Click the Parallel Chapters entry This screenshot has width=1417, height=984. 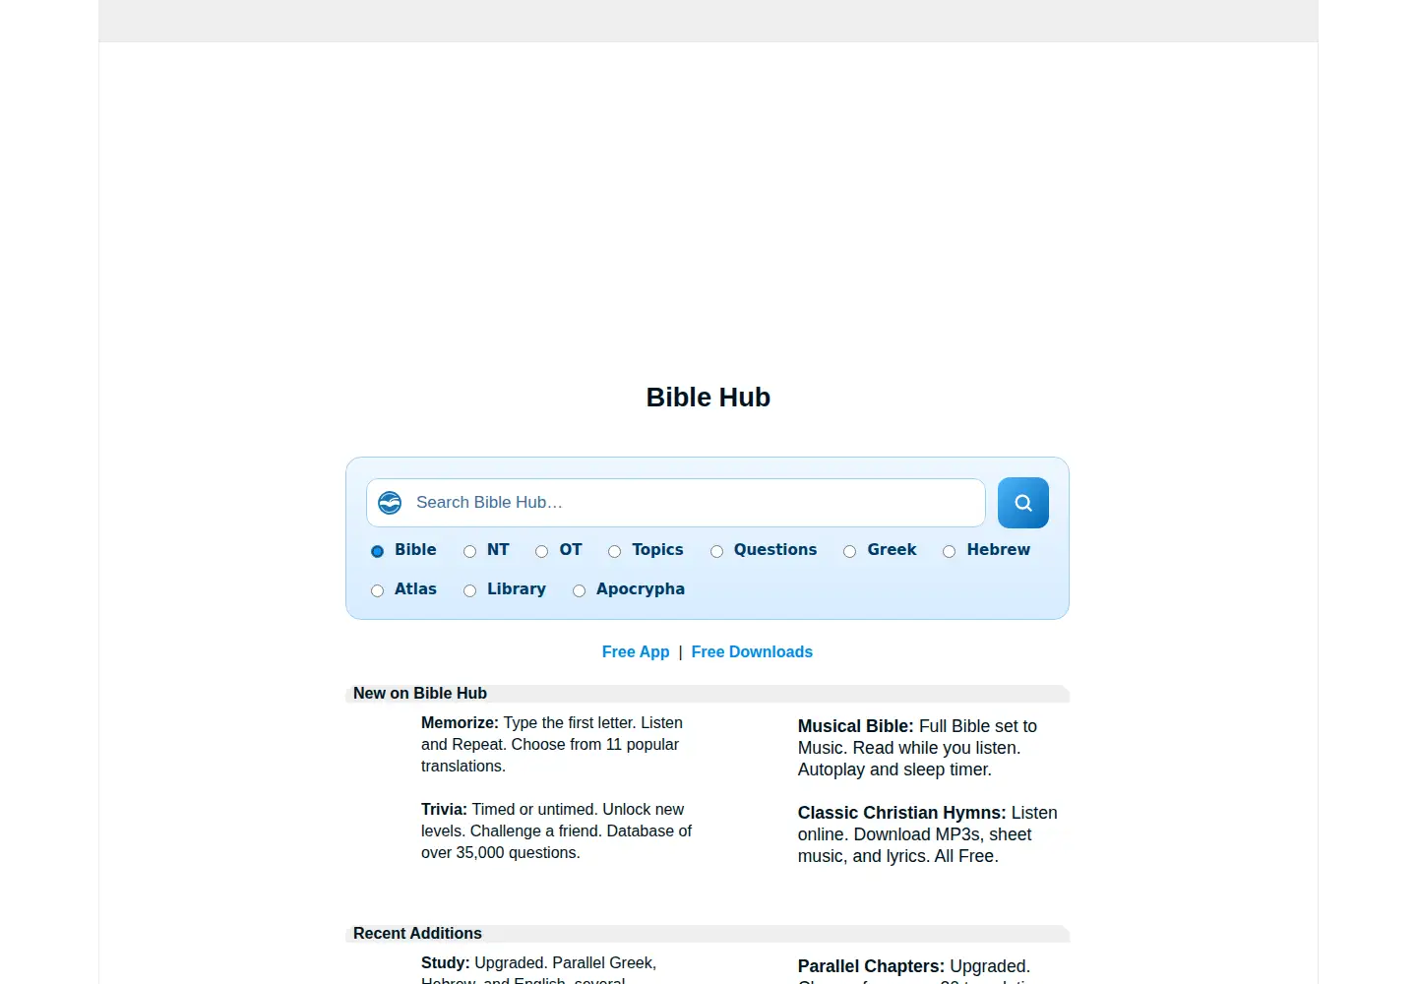915,970
